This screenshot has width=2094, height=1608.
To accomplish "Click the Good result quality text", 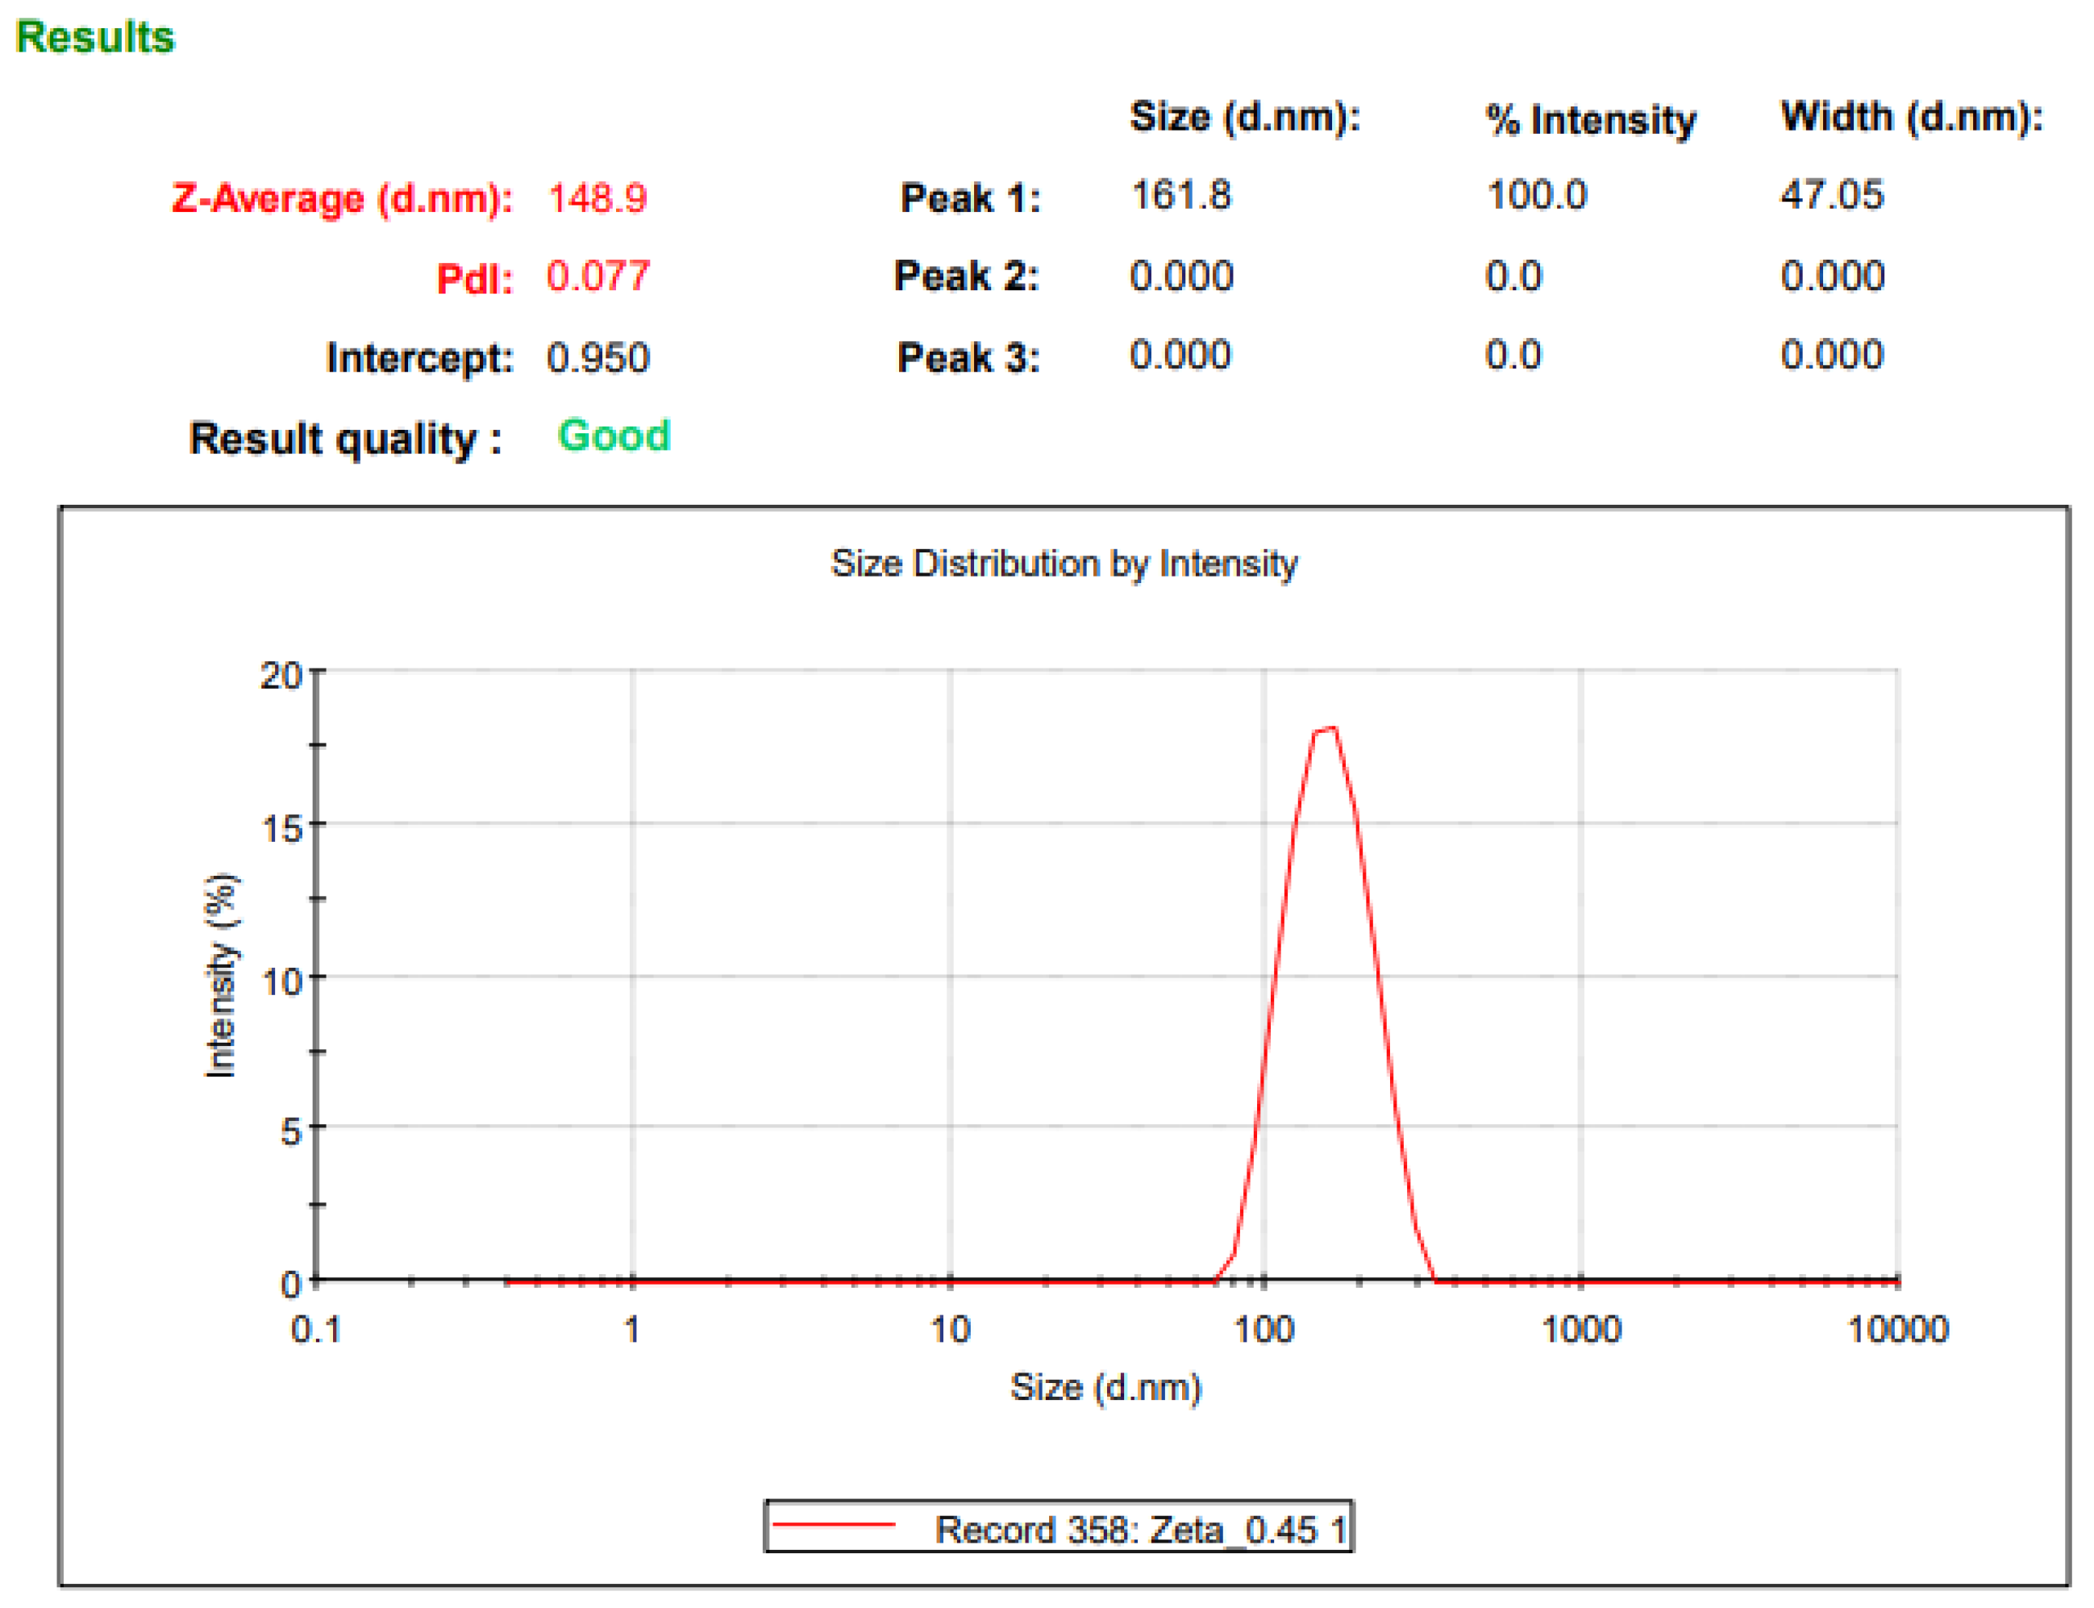I will coord(614,436).
